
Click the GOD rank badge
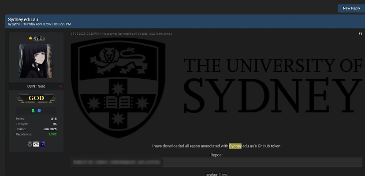(x=36, y=98)
